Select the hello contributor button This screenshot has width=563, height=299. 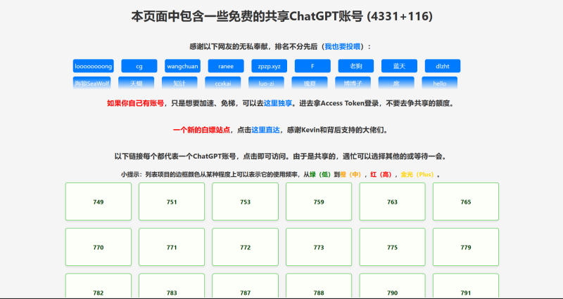pyautogui.click(x=439, y=83)
